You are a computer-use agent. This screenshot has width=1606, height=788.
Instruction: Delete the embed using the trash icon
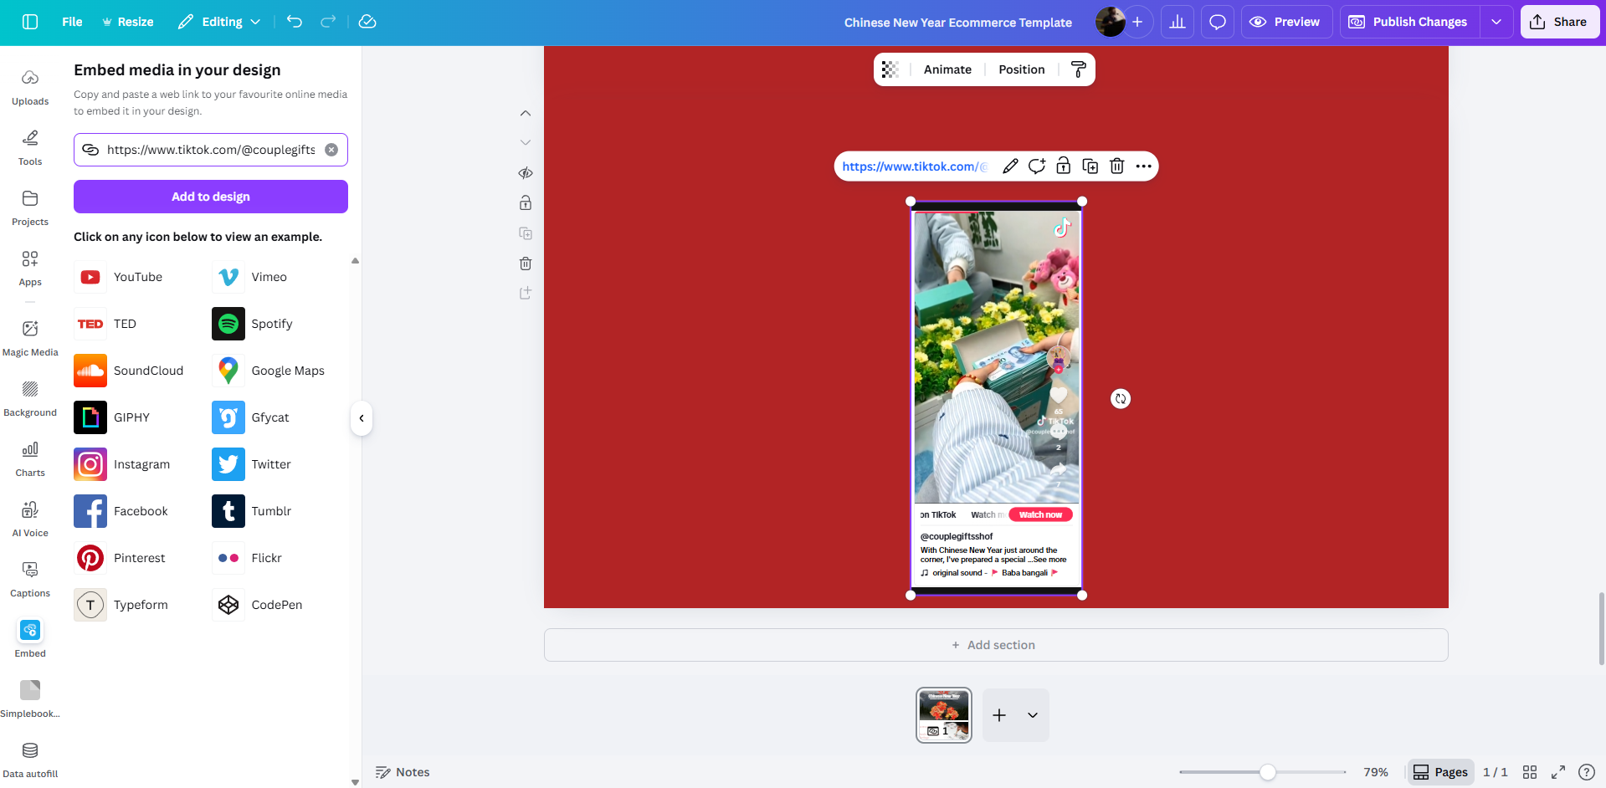(x=1116, y=166)
